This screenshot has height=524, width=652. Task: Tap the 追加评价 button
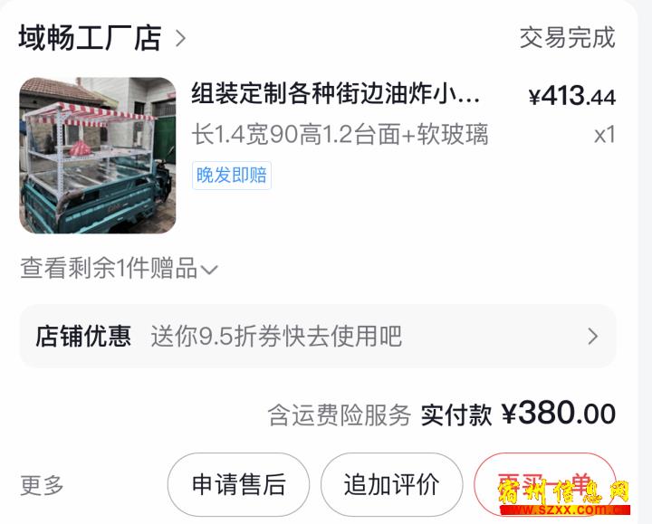point(392,484)
